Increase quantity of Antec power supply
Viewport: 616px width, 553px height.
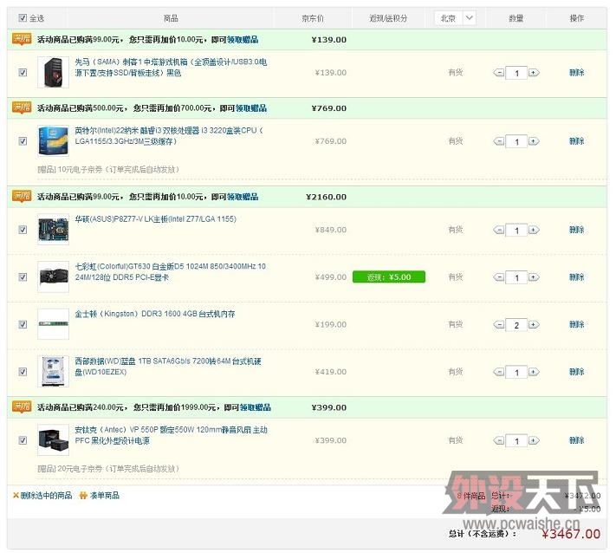pyautogui.click(x=534, y=440)
